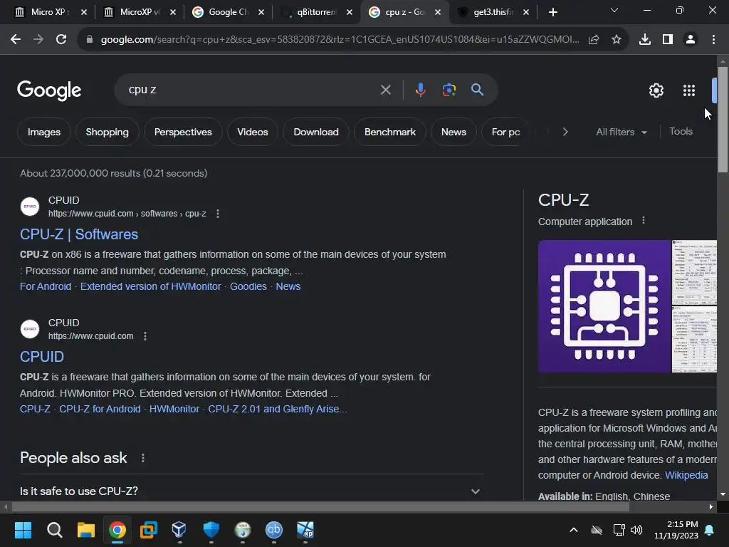Click the magnifier search button
Screen dimensions: 729x547
tap(477, 89)
